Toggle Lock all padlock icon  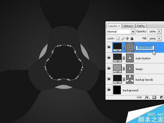tap(132, 39)
